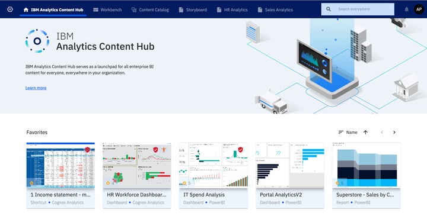Go to previous favorites page
The width and height of the screenshot is (427, 216).
tap(382, 133)
